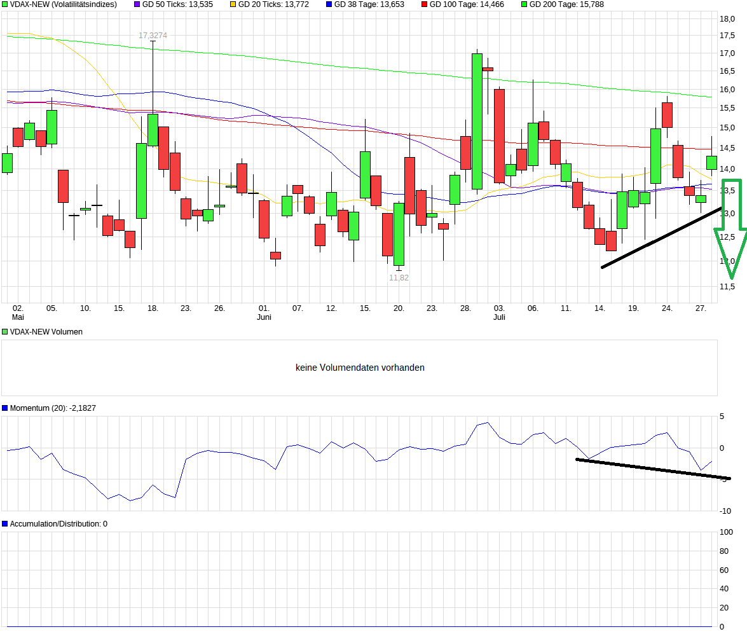
Task: Click the 11. Juli date axis label
Action: tap(566, 308)
